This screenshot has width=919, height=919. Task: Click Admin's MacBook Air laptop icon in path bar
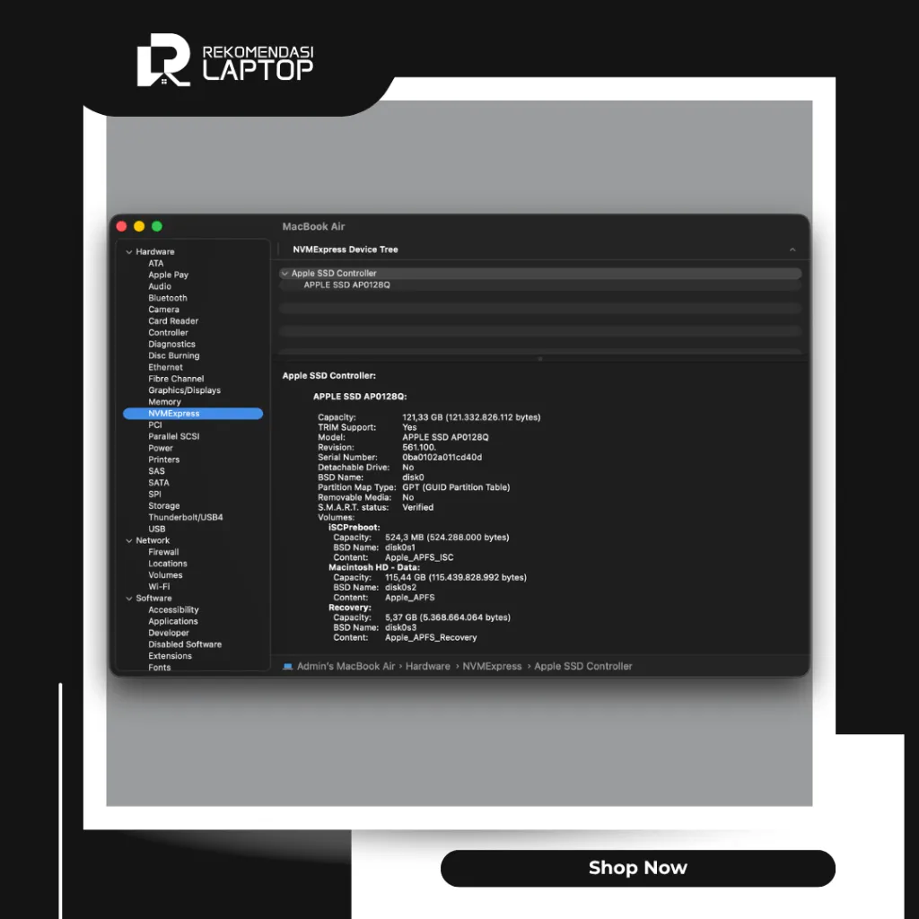coord(288,667)
